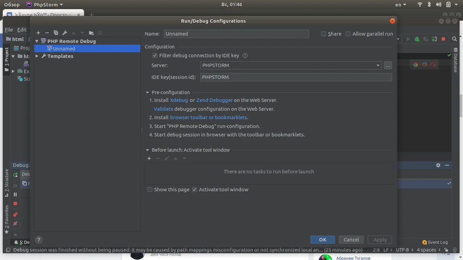This screenshot has width=463, height=260.
Task: Click the Rerun debug green arrow icon
Action: [15, 175]
